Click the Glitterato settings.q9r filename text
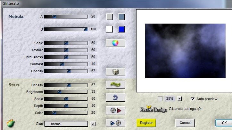 [185, 109]
